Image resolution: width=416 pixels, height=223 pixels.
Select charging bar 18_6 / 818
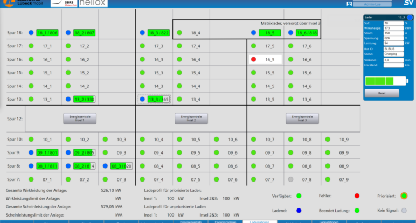click(308, 33)
